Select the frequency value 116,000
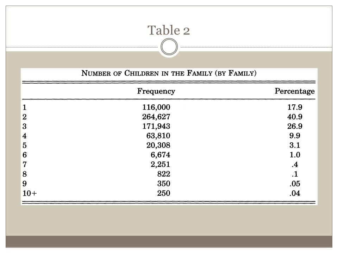Screen dimensions: 338x253 [x=156, y=107]
